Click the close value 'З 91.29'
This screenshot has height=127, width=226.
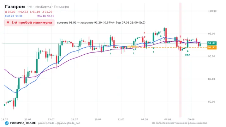pos(47,12)
